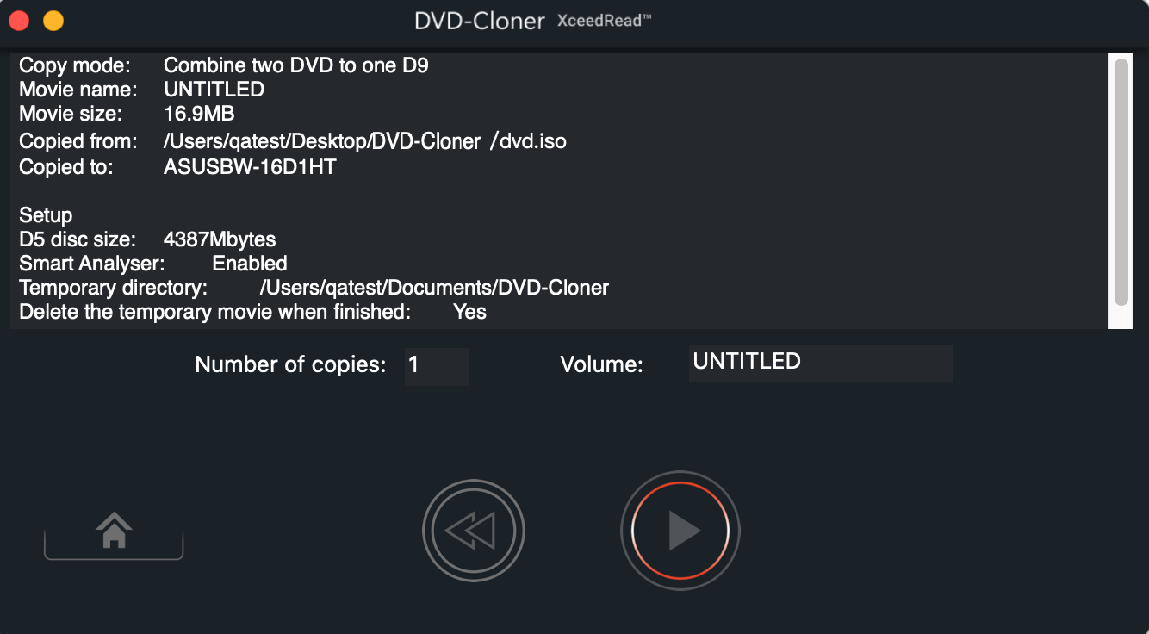
Task: Click the double-arrow back button
Action: [x=473, y=531]
